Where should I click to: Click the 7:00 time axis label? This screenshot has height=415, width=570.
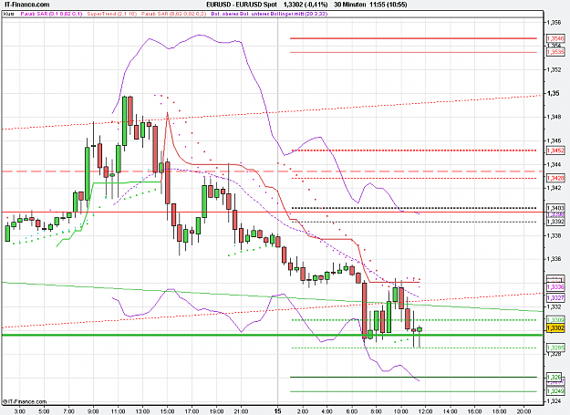coord(68,411)
